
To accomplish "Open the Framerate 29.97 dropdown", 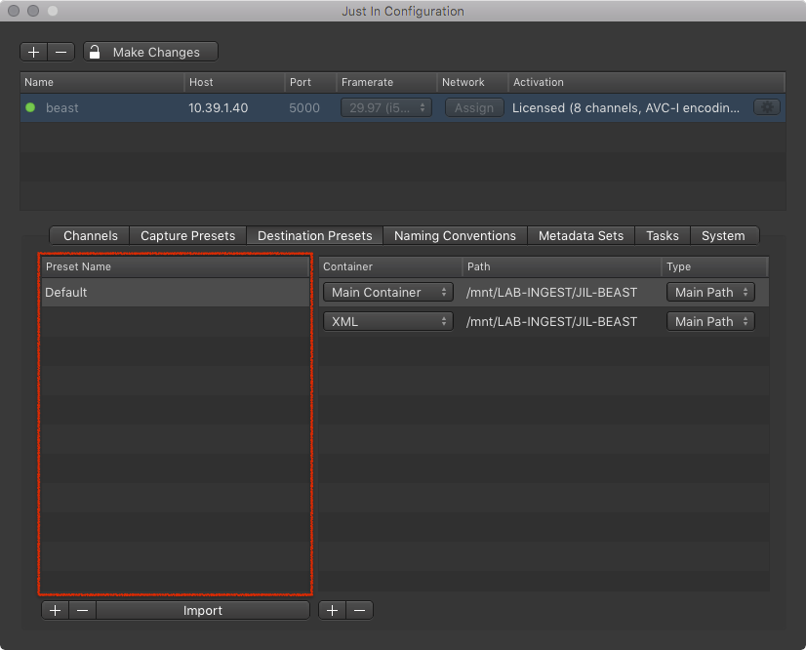I will click(x=386, y=107).
